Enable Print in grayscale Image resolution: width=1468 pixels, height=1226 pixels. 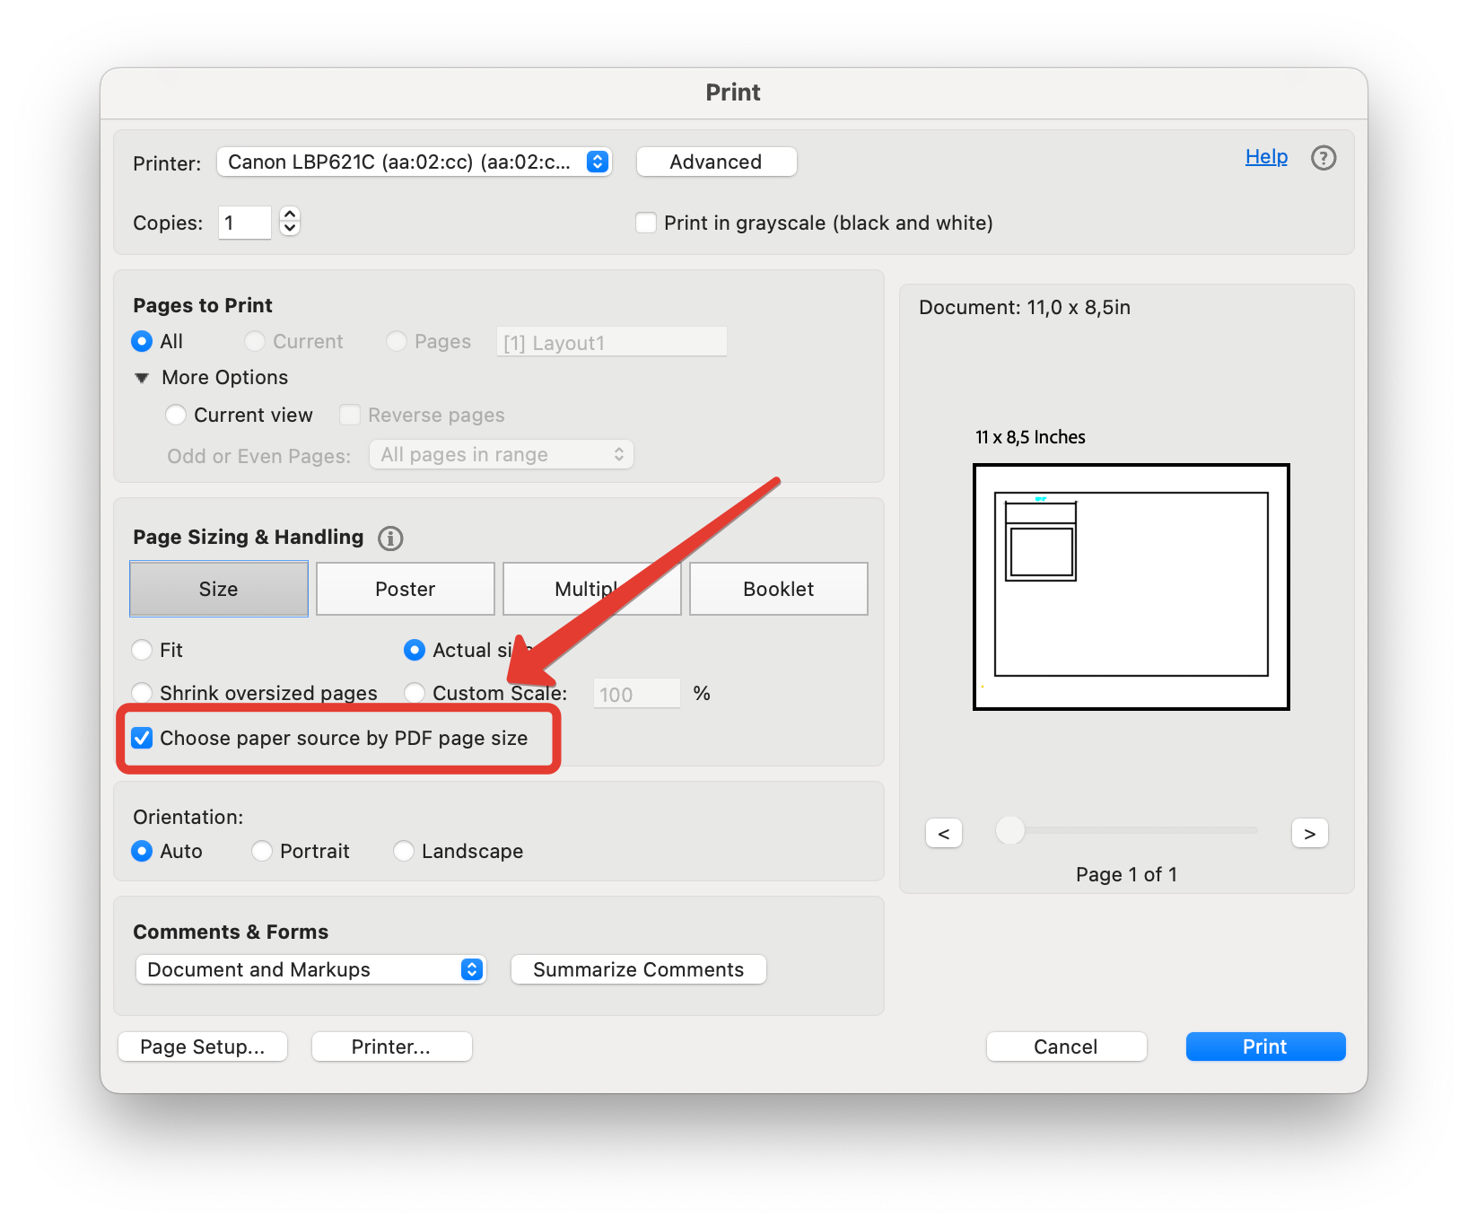point(646,223)
